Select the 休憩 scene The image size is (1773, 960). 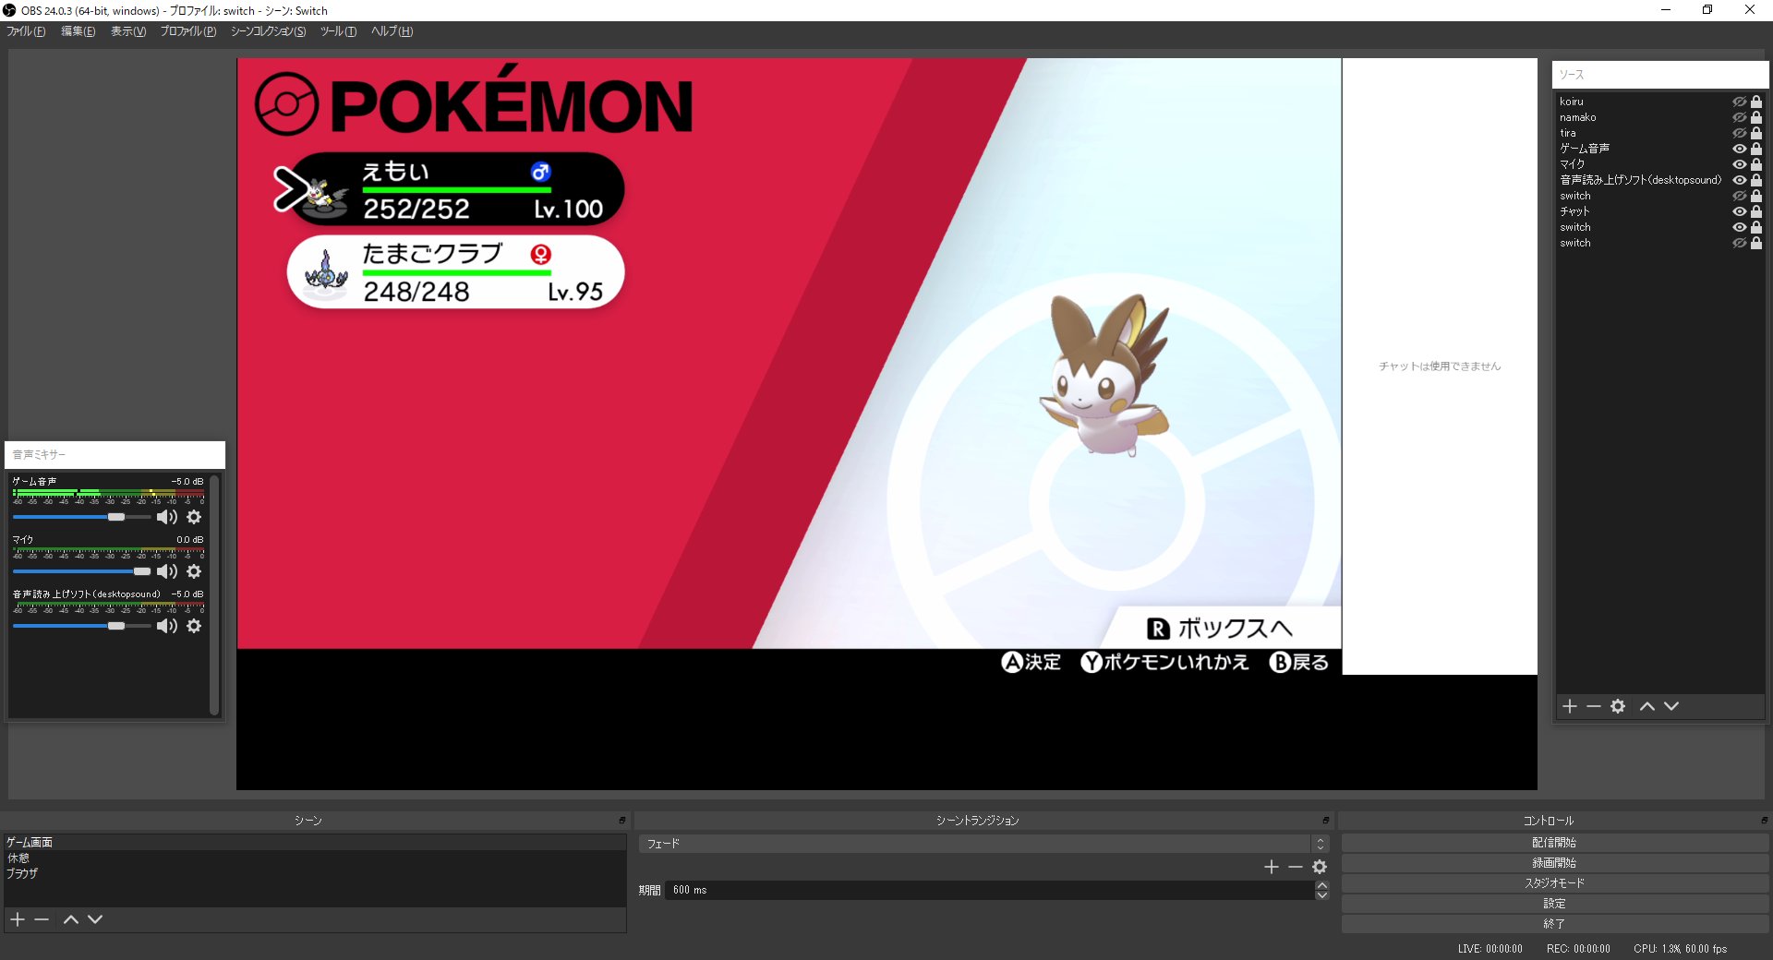[314, 858]
